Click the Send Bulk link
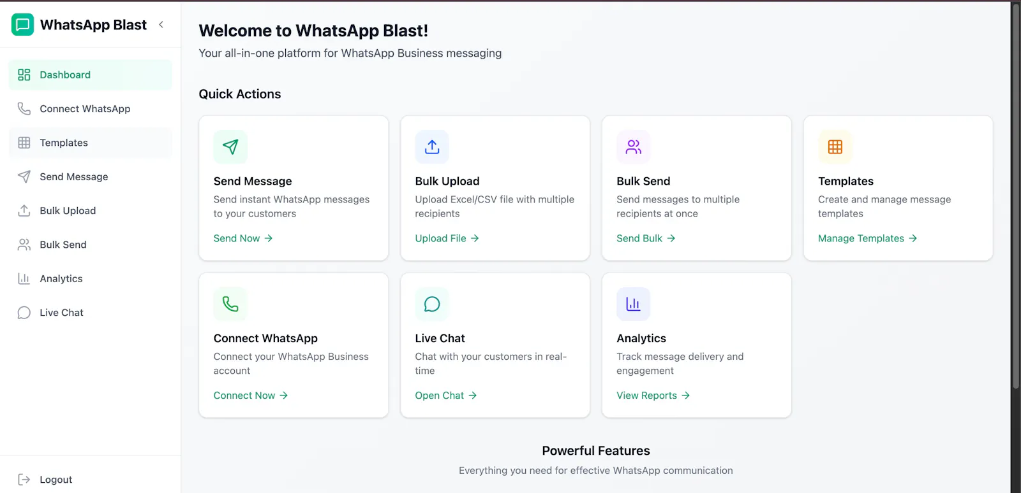 646,238
